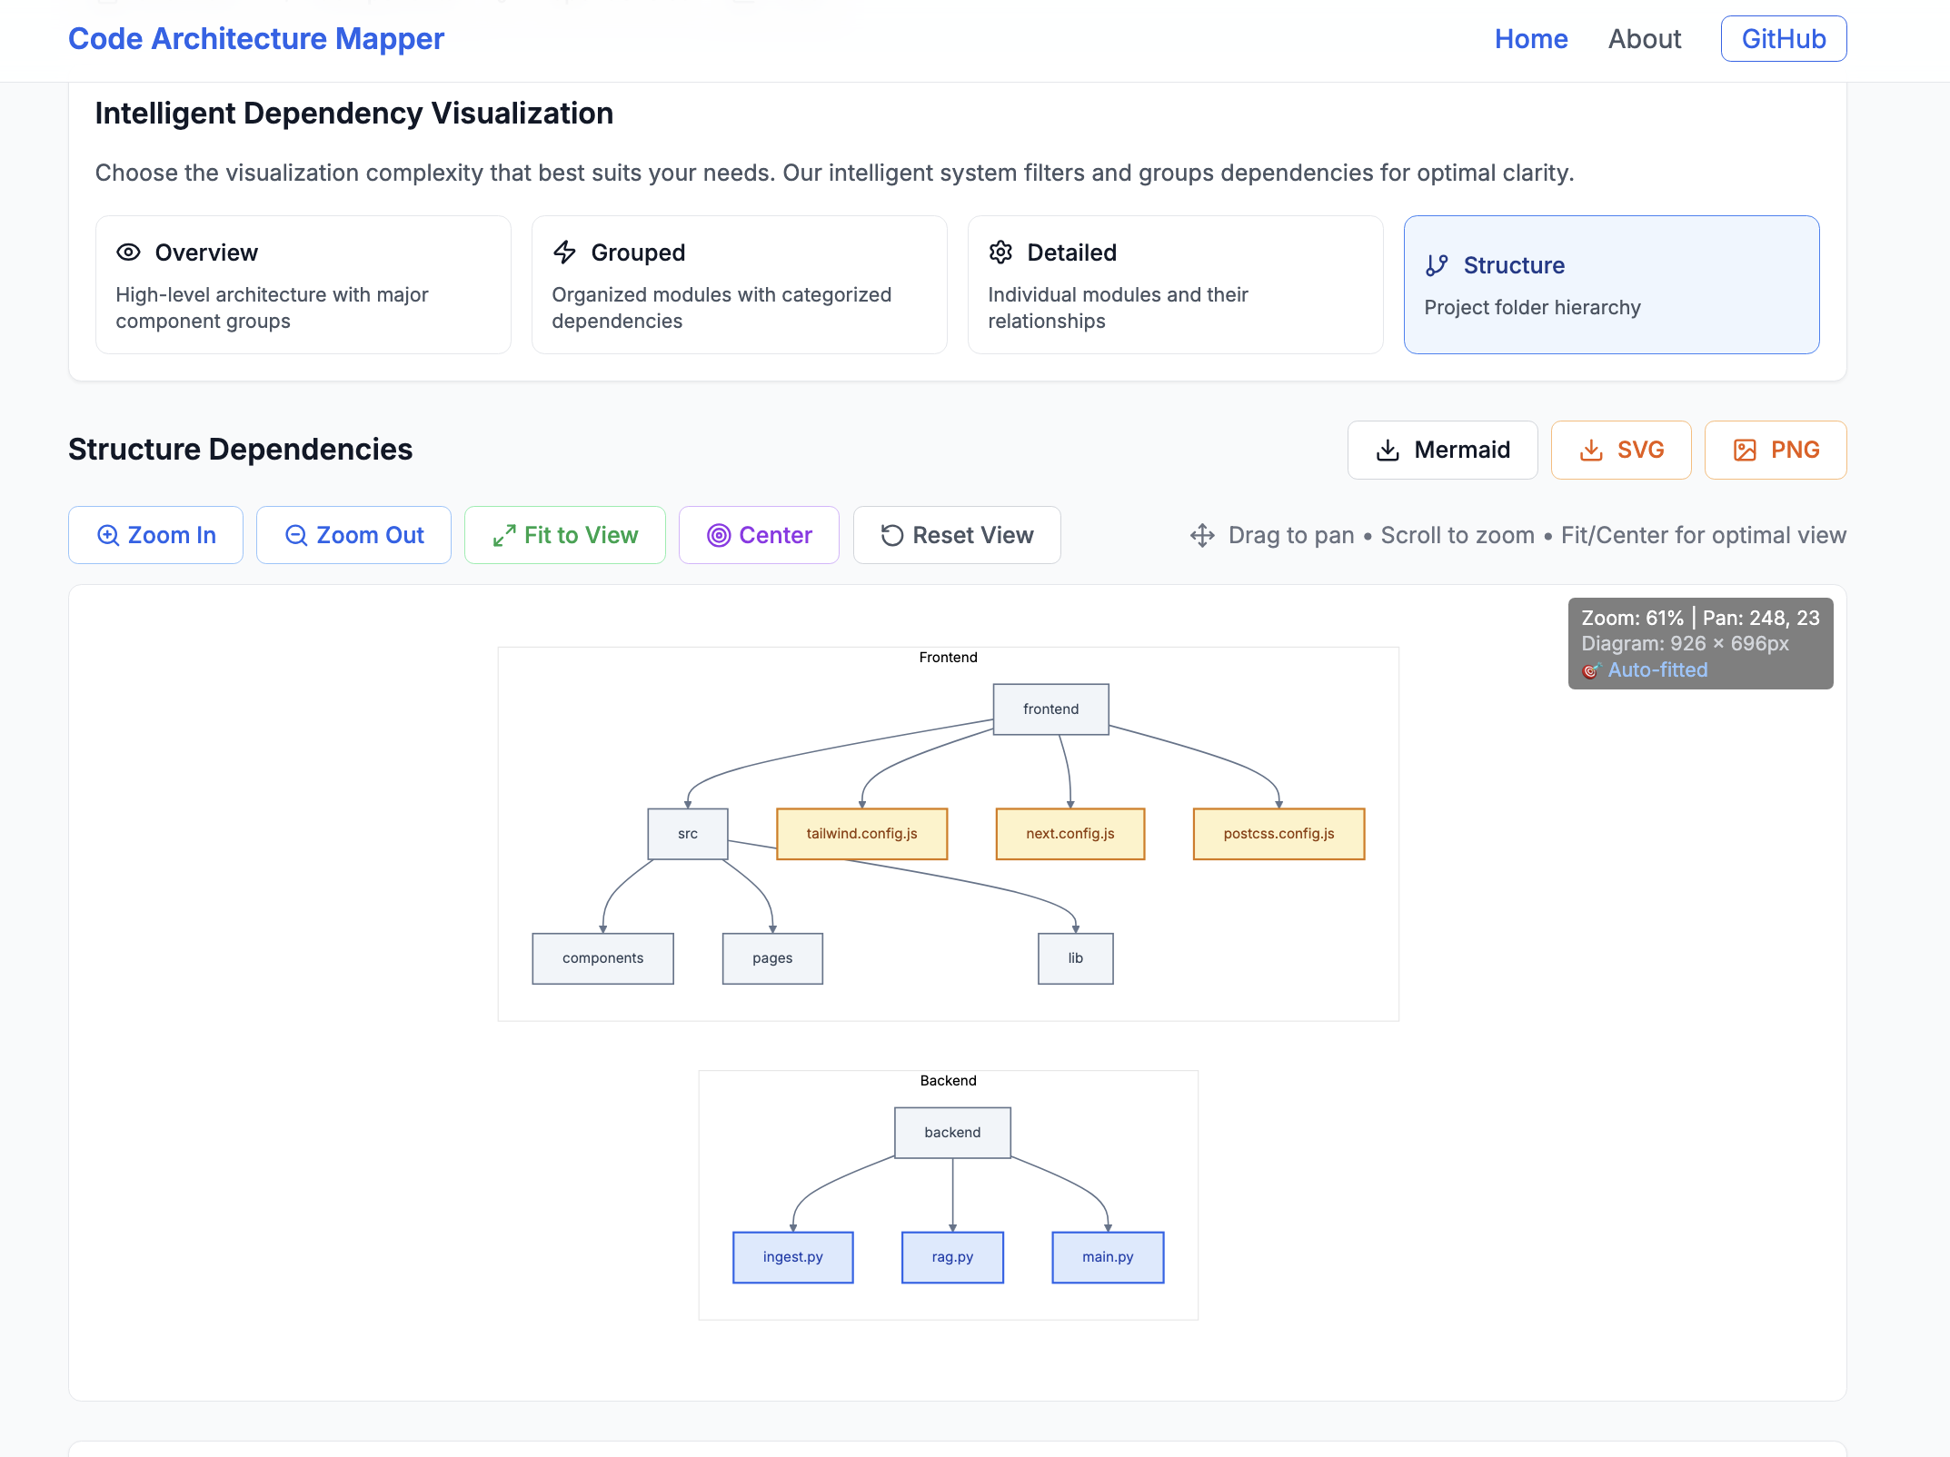Click the Fit to View arrows icon
Screen dimensions: 1950x1457
click(x=504, y=535)
